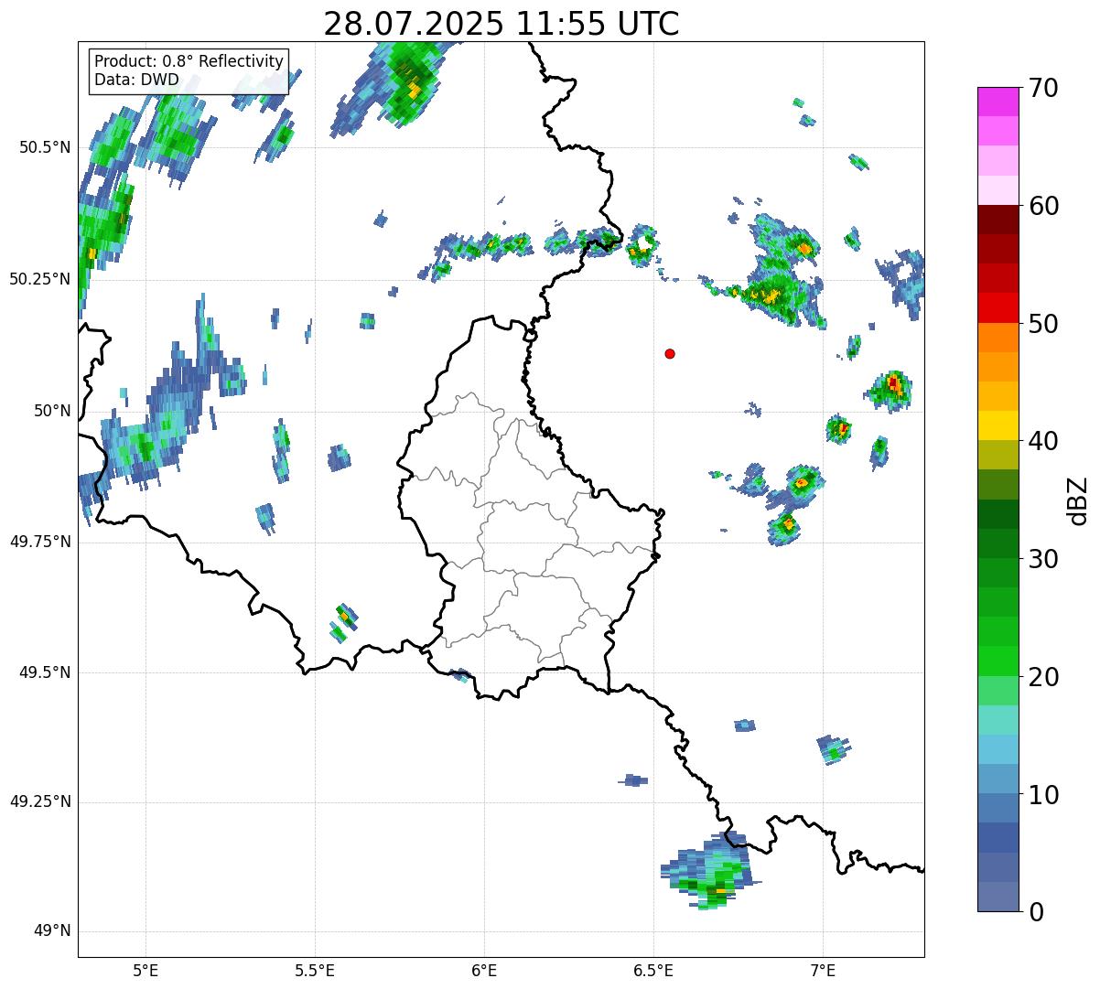Click the title "28.07.2025 11:55 UTC"
This screenshot has height=989, width=1100.
click(501, 24)
